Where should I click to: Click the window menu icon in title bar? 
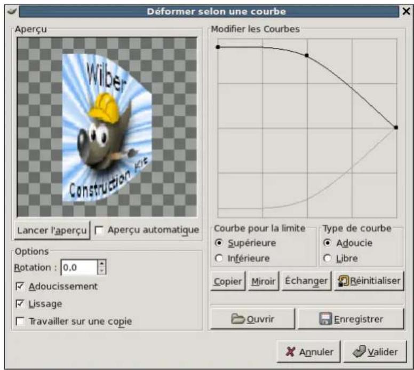(12, 11)
